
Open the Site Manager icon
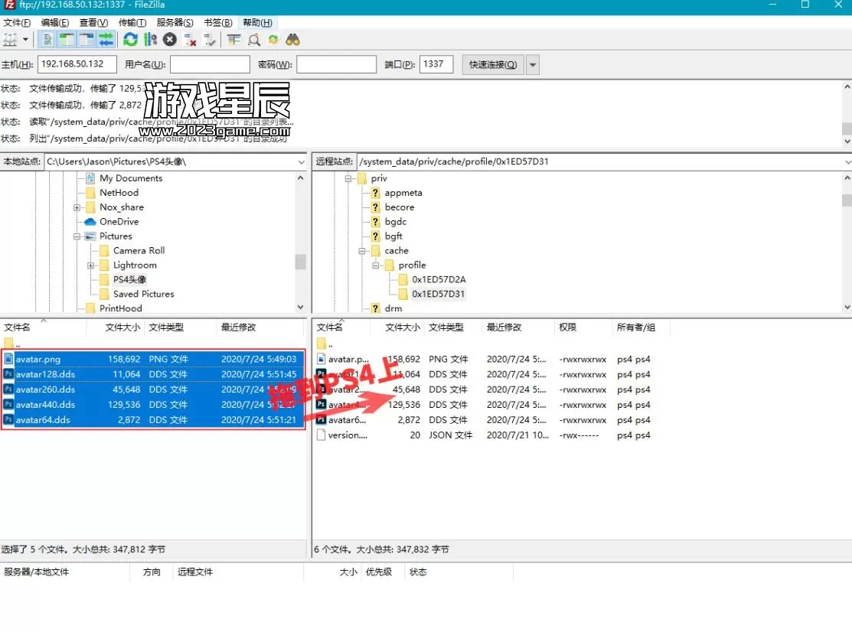10,39
